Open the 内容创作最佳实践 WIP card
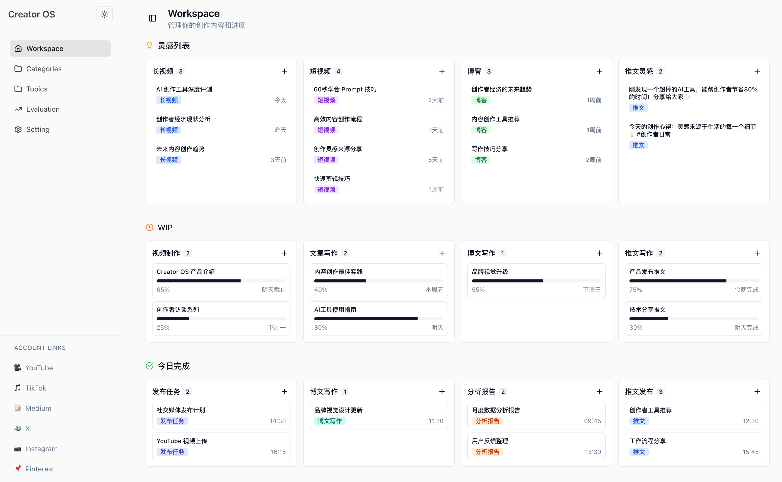Screen dimensions: 782x482 point(379,280)
